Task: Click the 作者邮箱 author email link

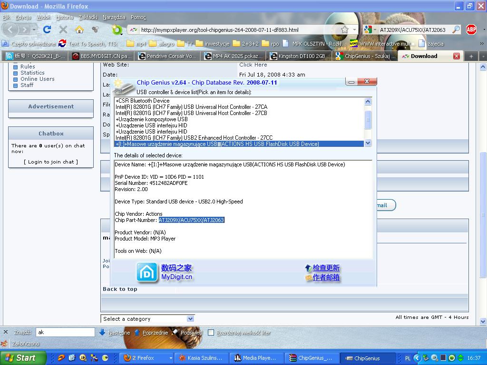Action: click(x=326, y=278)
